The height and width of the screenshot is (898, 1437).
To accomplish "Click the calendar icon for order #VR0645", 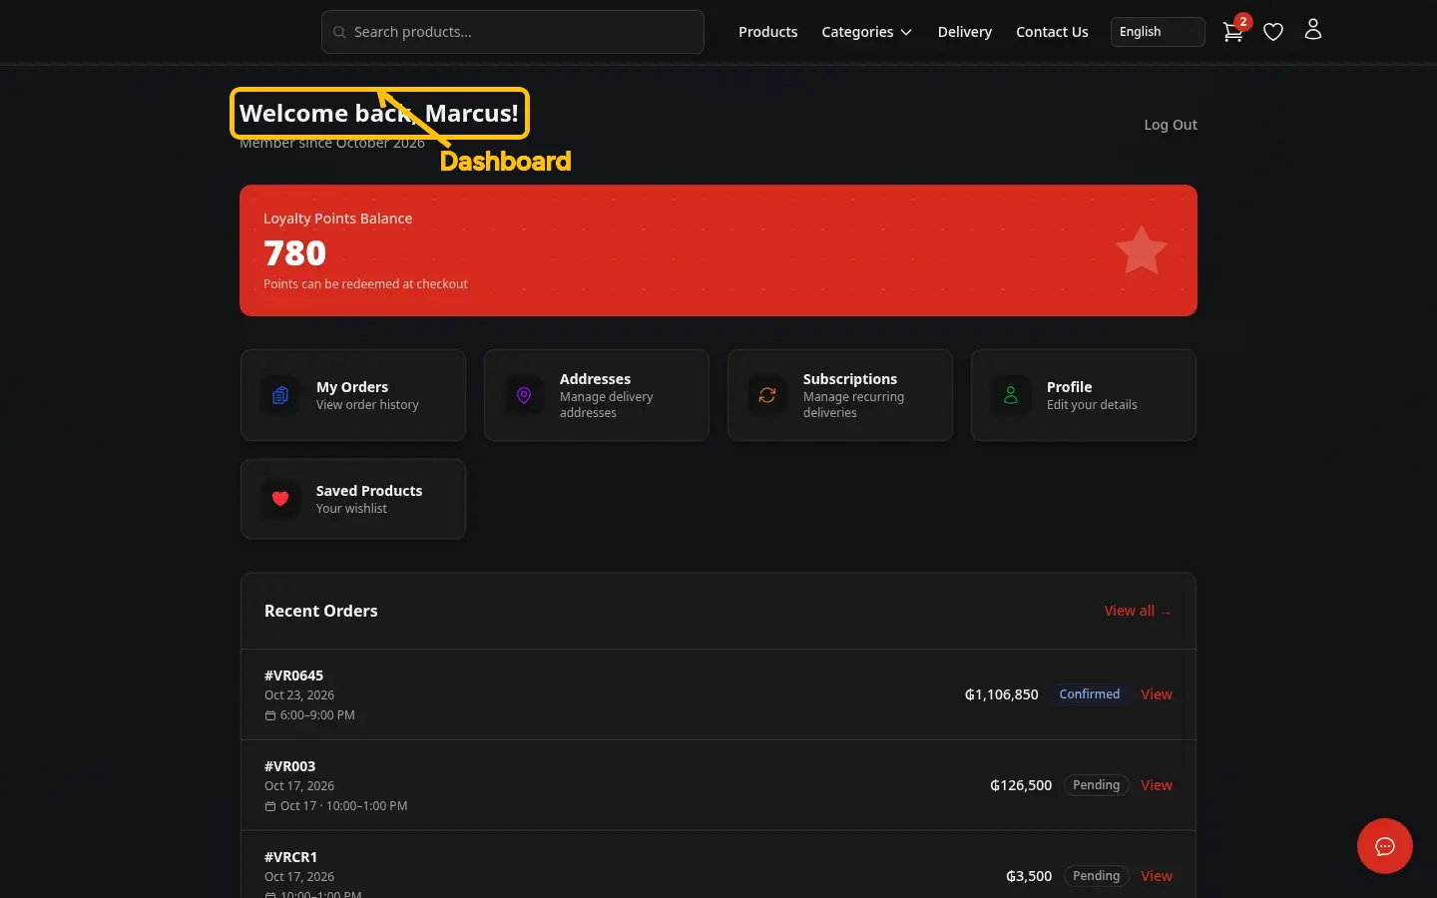I will tap(269, 715).
